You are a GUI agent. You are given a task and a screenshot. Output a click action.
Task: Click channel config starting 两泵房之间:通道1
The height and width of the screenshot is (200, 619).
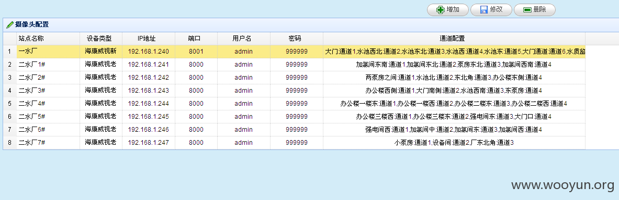click(x=454, y=78)
